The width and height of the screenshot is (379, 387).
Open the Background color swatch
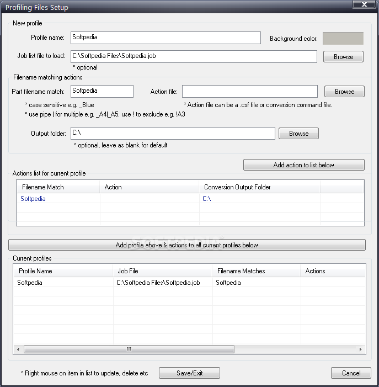pyautogui.click(x=343, y=38)
